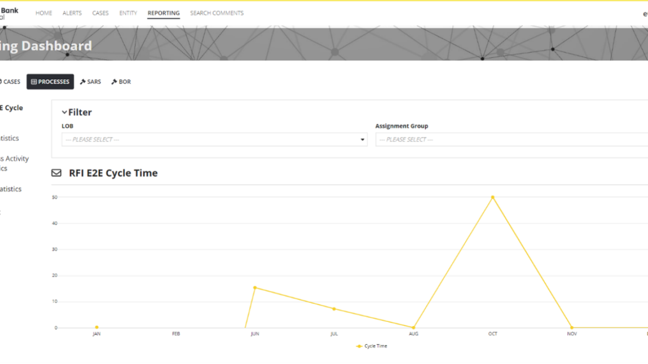Open the ENTITY navigation item
The image size is (648, 364).
pos(128,13)
